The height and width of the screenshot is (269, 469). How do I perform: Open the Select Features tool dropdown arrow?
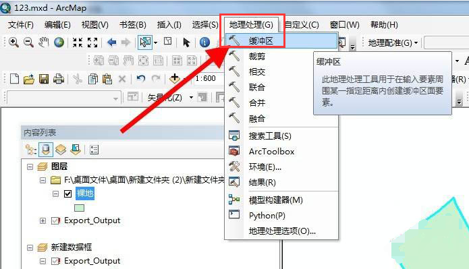(155, 42)
